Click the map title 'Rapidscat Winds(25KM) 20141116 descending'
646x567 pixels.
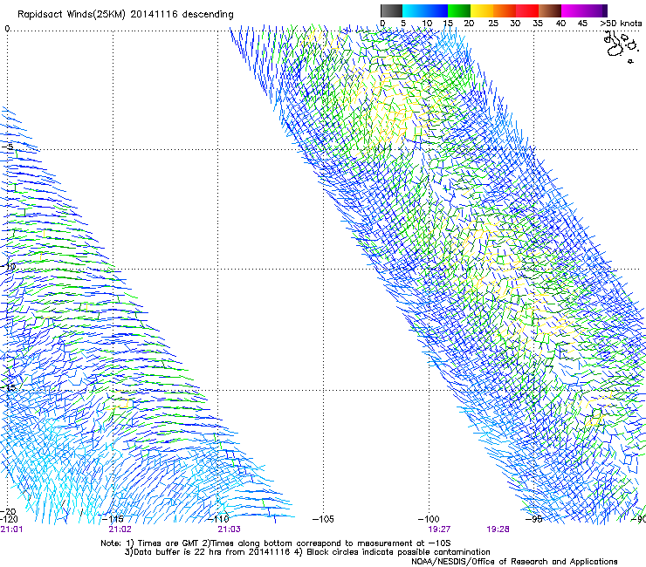pos(125,15)
